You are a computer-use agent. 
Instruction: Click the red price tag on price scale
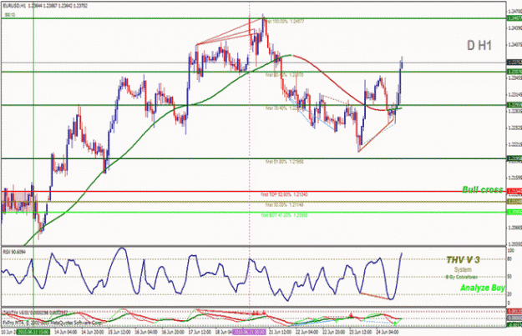(x=514, y=192)
